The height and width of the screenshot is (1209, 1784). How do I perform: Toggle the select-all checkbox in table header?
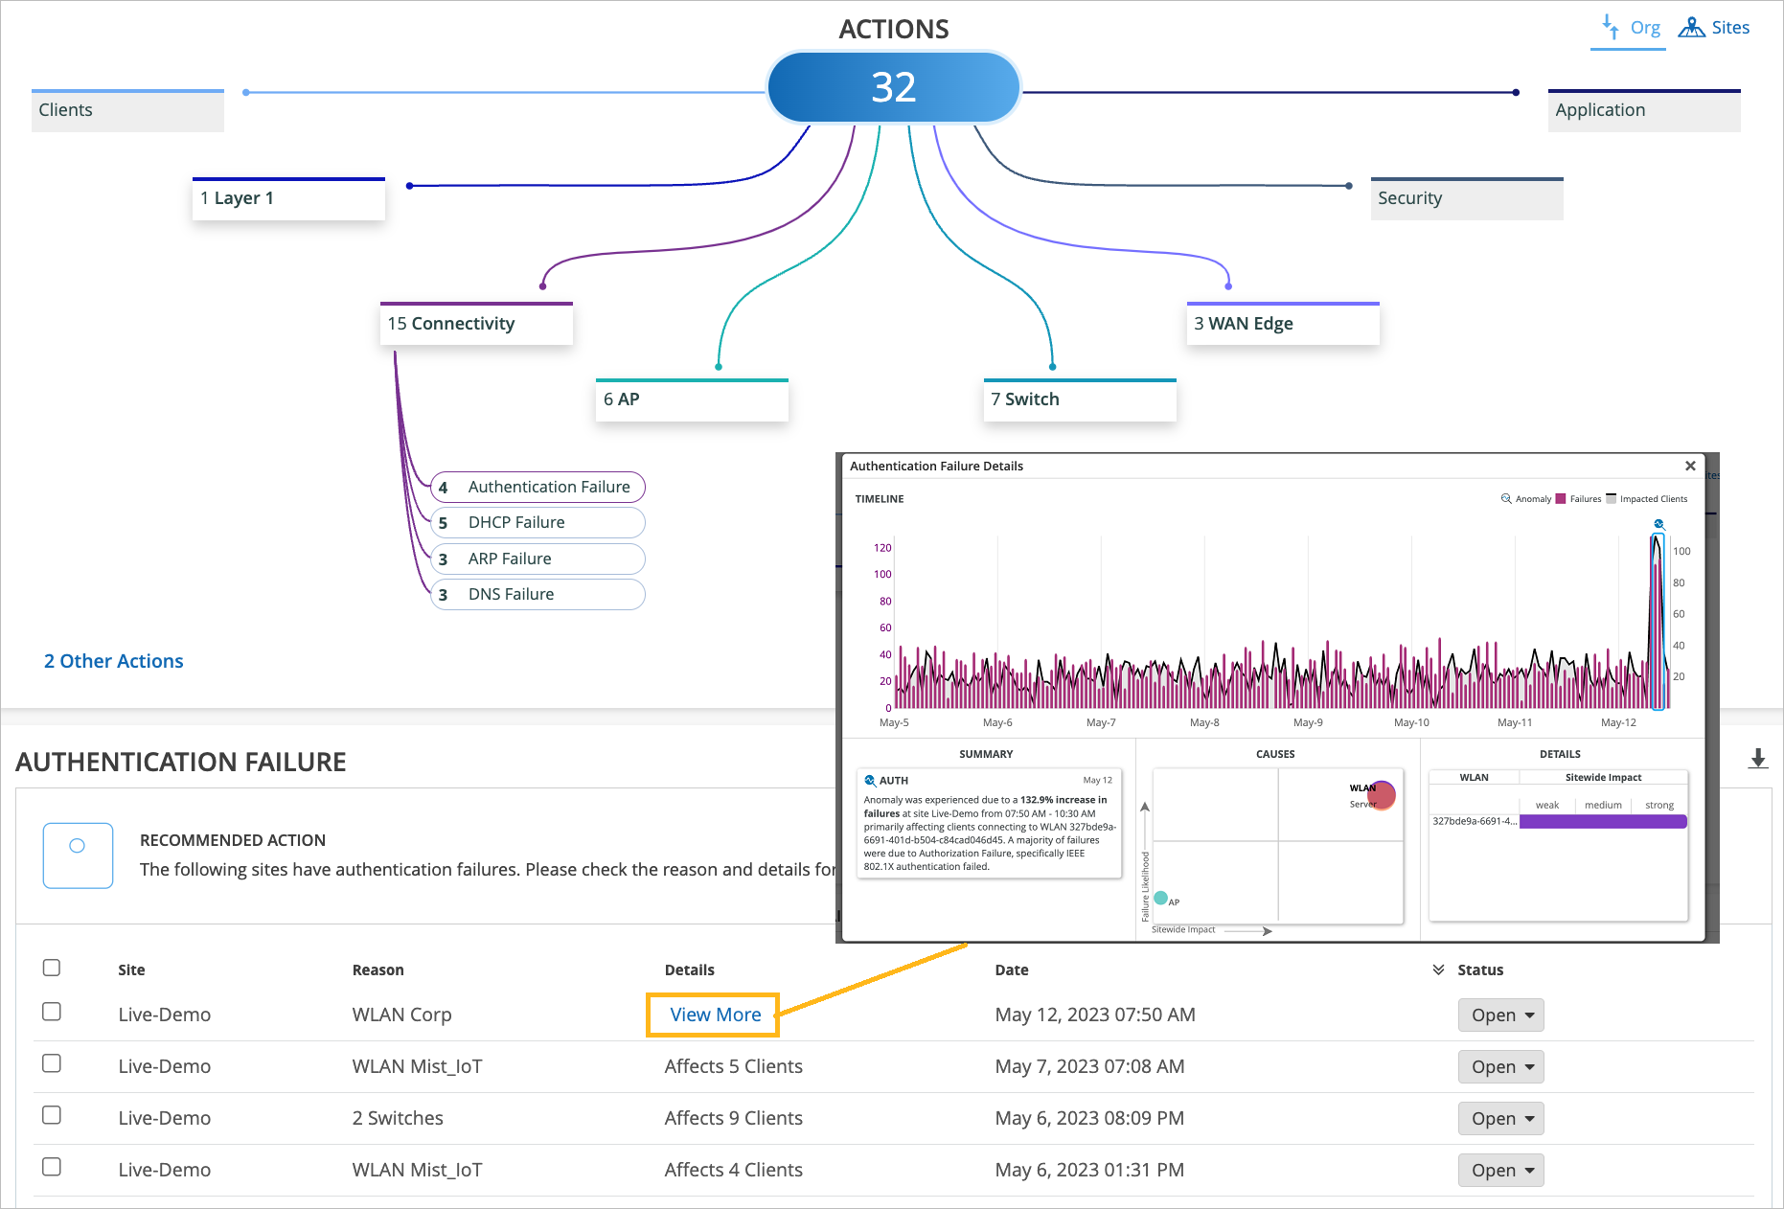point(52,969)
